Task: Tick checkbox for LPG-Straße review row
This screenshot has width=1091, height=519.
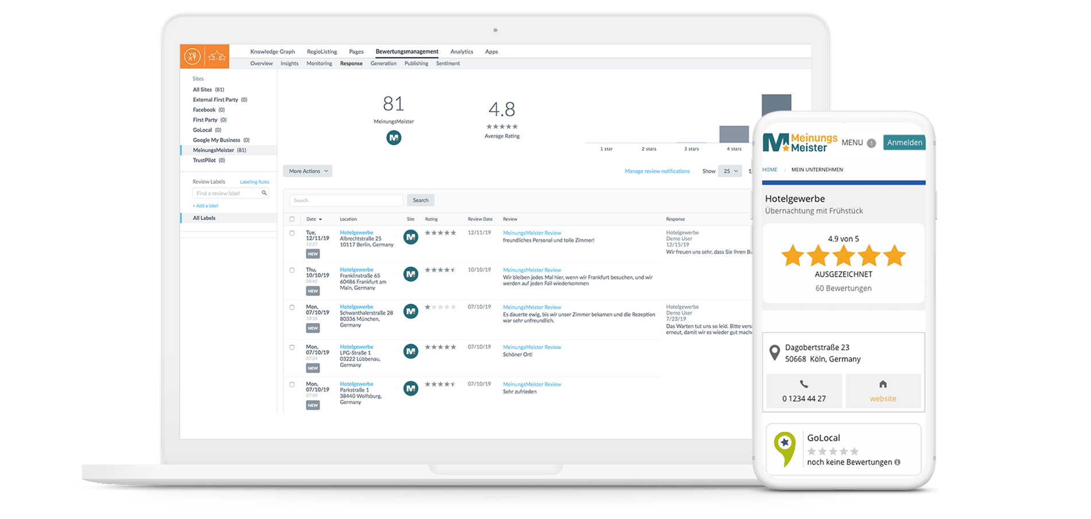Action: pyautogui.click(x=292, y=347)
